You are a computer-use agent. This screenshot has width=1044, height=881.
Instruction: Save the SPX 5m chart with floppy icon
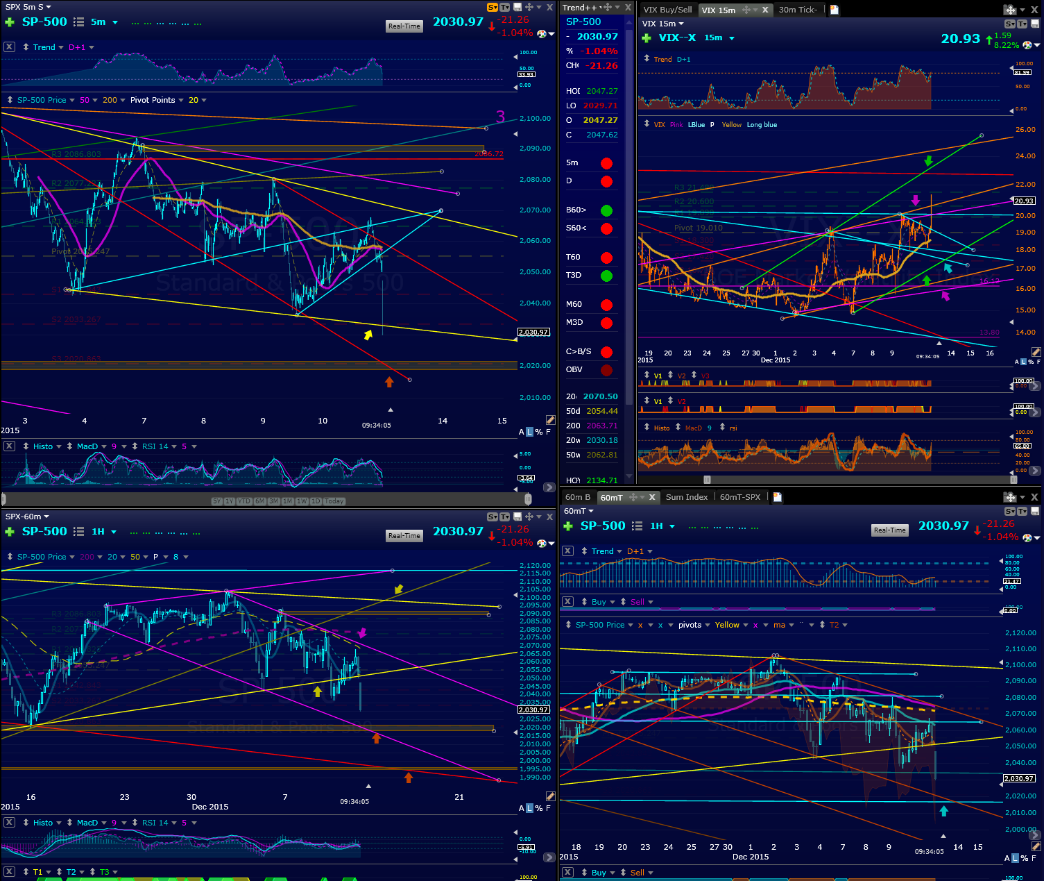(517, 7)
